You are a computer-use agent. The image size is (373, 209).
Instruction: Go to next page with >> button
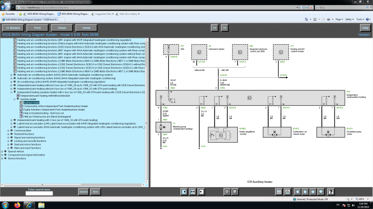225,28
